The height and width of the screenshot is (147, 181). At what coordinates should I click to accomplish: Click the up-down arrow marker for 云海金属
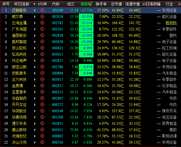coord(35,23)
